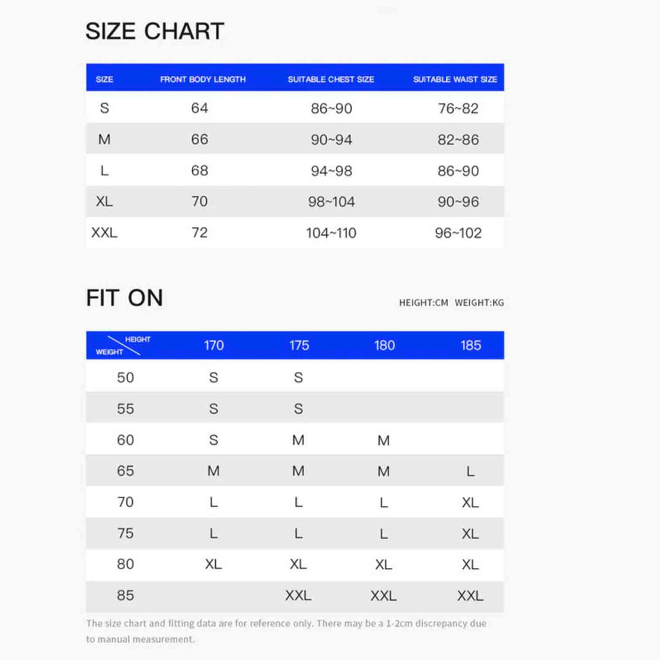The width and height of the screenshot is (660, 660).
Task: Click the 104~110 chest size value
Action: [331, 233]
